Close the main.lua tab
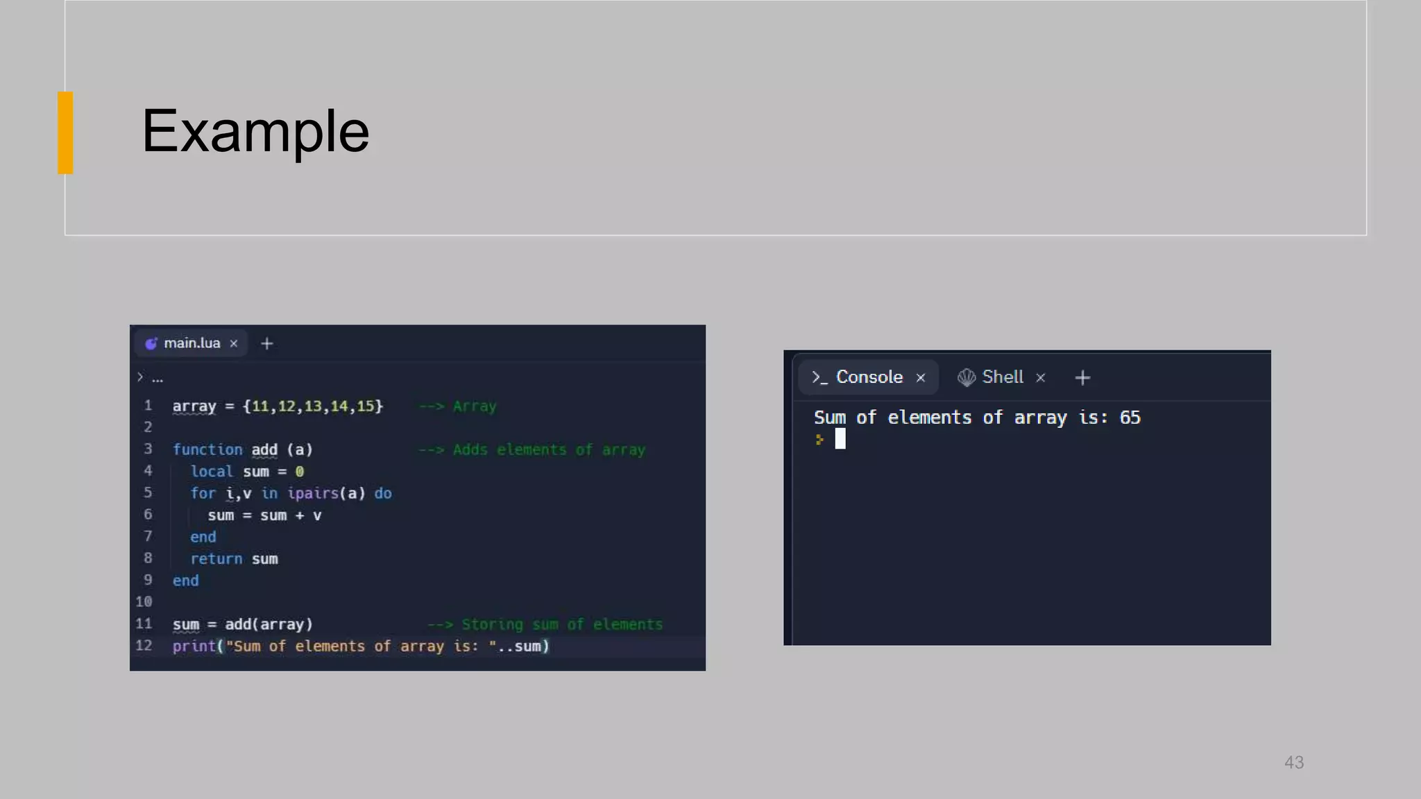This screenshot has width=1421, height=799. 234,344
